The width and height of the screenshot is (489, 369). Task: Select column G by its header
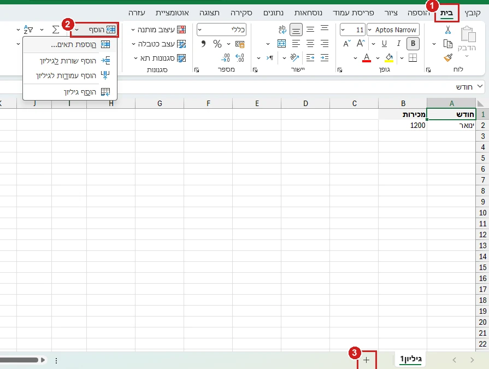(x=160, y=103)
